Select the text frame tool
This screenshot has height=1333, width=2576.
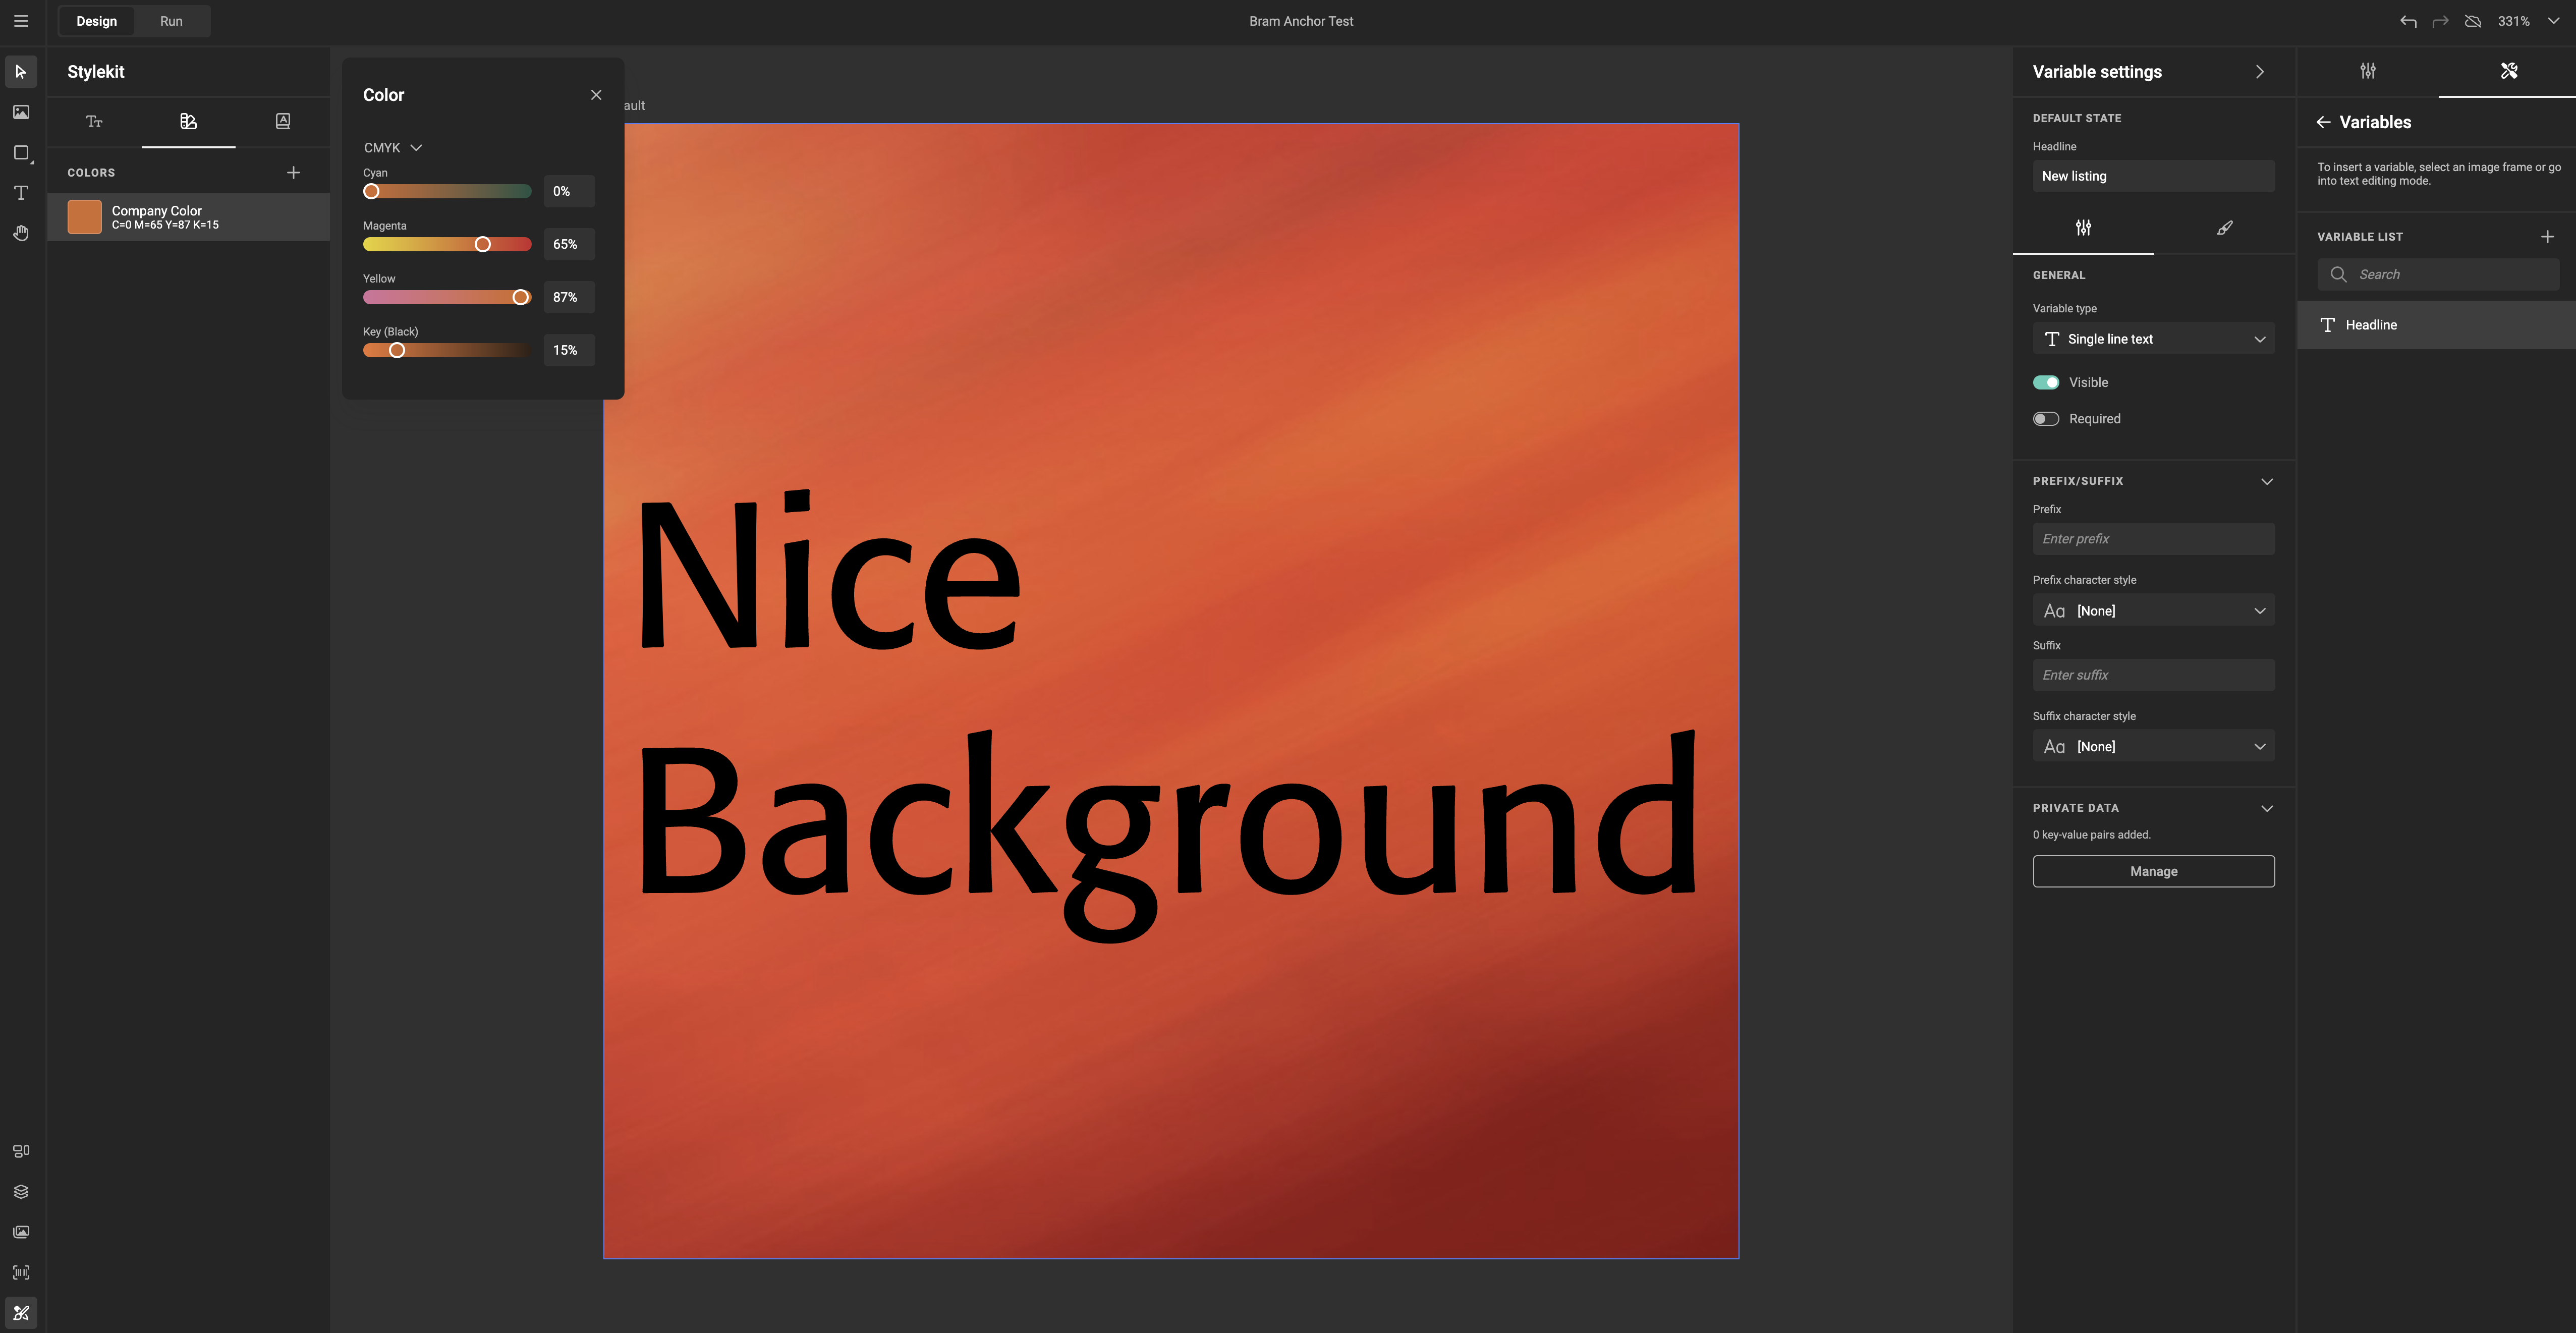pyautogui.click(x=21, y=193)
